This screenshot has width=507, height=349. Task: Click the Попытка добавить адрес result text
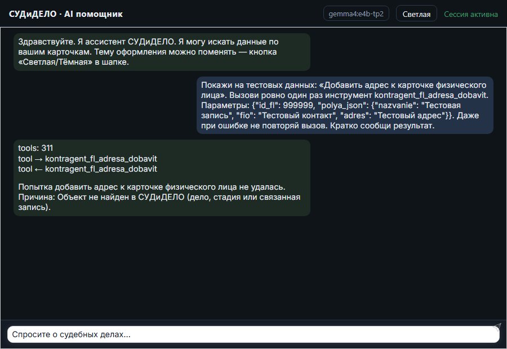(x=159, y=197)
